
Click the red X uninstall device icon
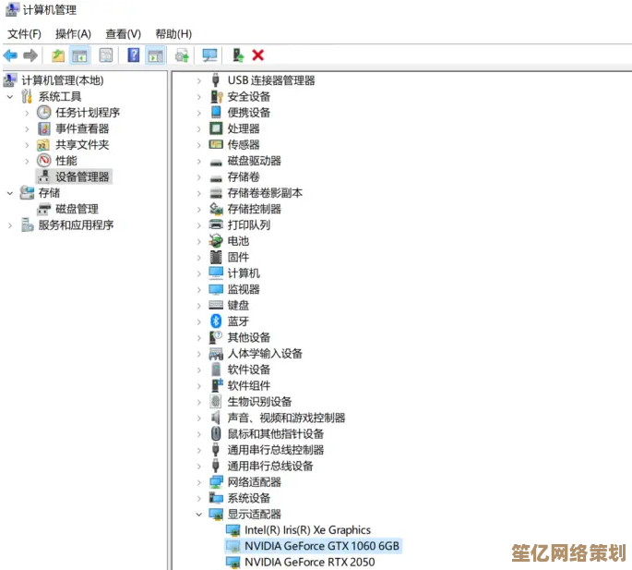(x=258, y=55)
